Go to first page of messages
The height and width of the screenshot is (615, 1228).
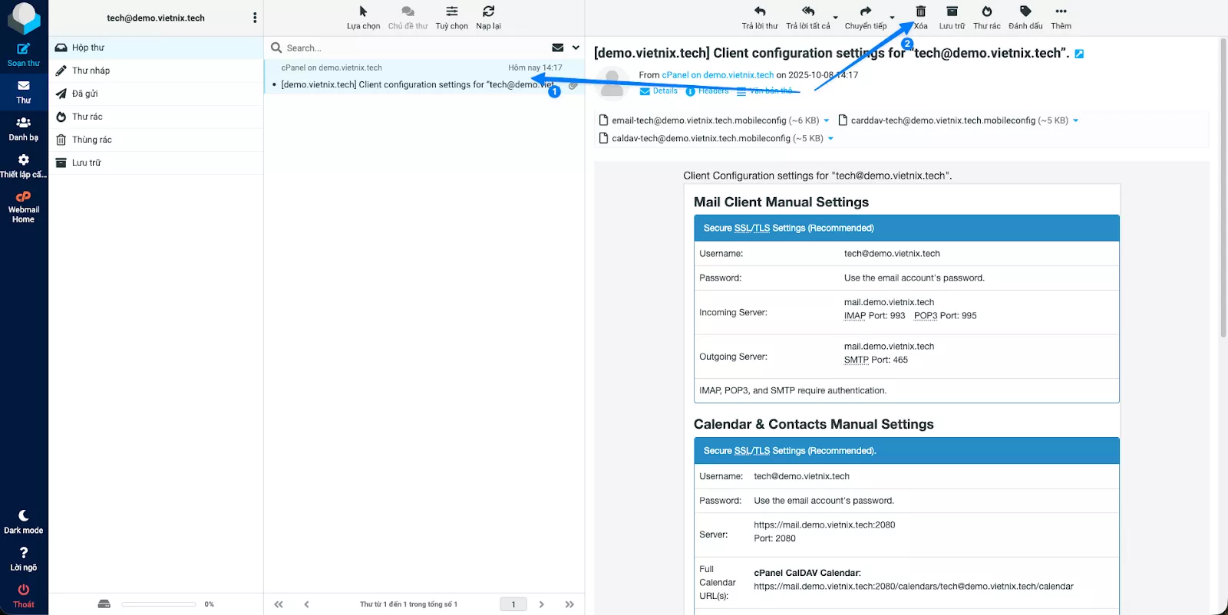(x=279, y=604)
